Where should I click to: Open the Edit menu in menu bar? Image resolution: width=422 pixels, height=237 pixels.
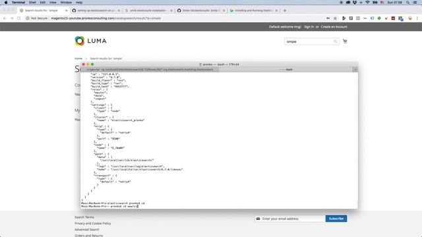point(42,3)
